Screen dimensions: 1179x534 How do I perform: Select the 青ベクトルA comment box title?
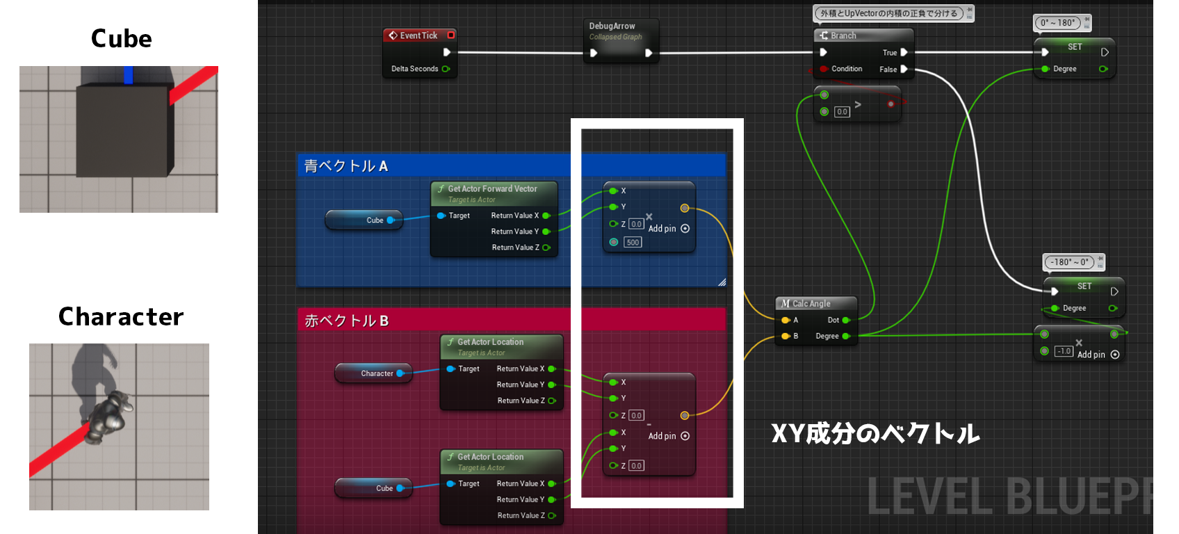[x=346, y=165]
